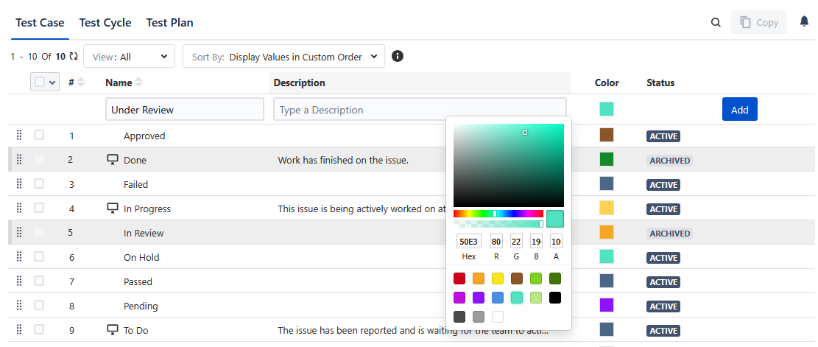This screenshot has height=347, width=818.
Task: Adjust the alpha transparency slider
Action: [498, 224]
